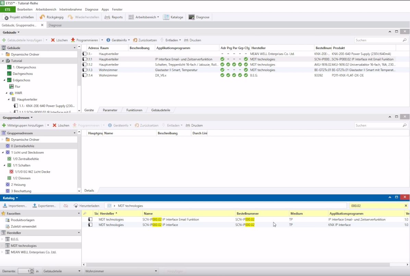Click the red Löschen X in Gebäude panel
Image resolution: width=410 pixels, height=276 pixels.
pyautogui.click(x=53, y=40)
